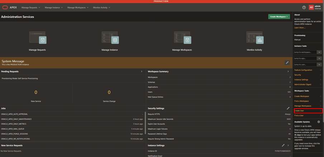The width and height of the screenshot is (324, 157).
Task: Open the Manage Workspaces tile icon
Action: click(x=182, y=38)
